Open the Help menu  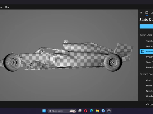(x=7, y=7)
